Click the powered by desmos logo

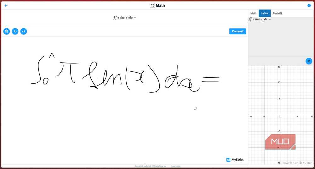pos(298,163)
